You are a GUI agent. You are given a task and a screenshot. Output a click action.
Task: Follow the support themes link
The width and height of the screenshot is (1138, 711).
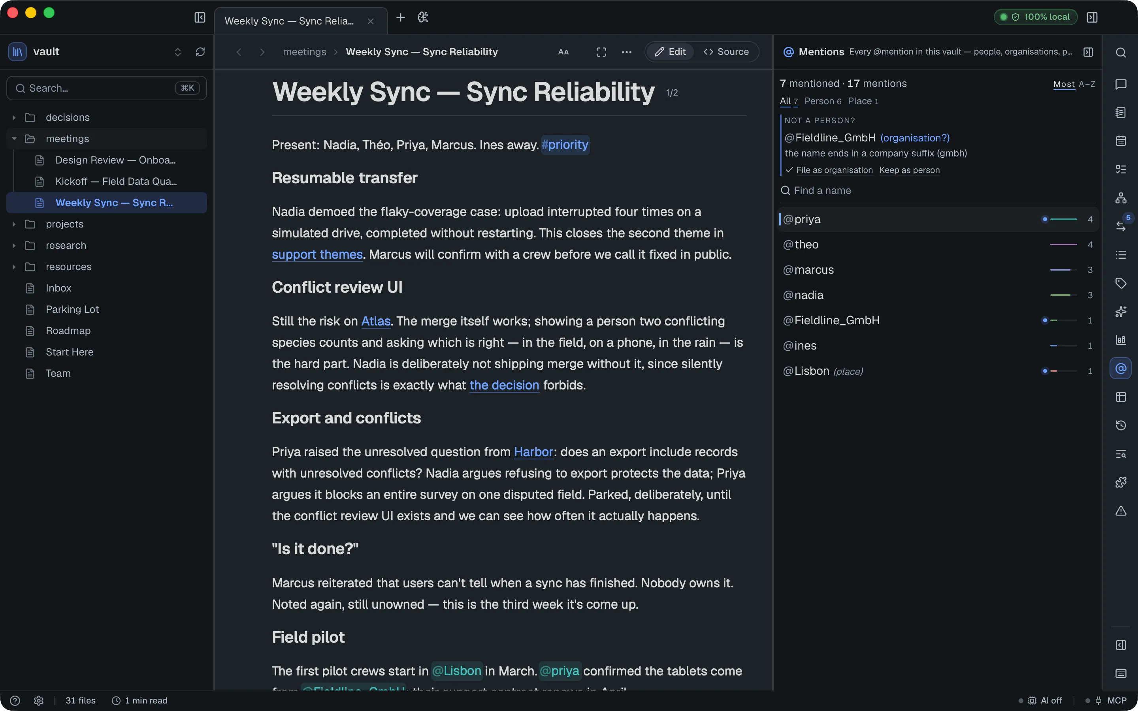(x=317, y=254)
